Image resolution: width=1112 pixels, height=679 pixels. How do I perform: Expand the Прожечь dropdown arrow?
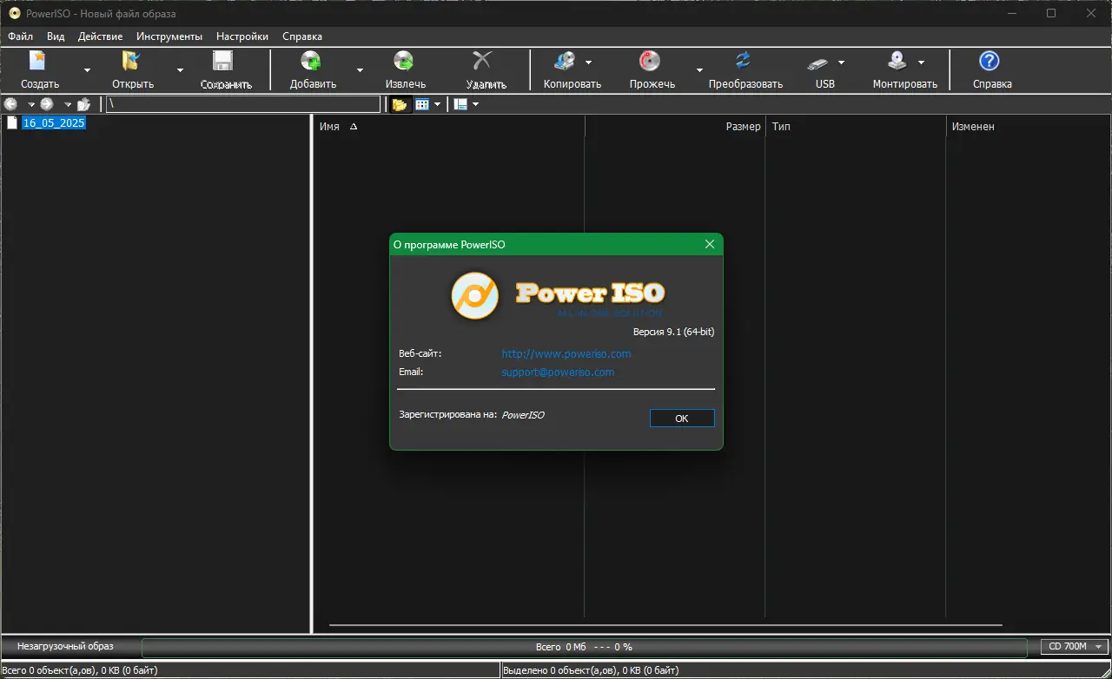[699, 70]
